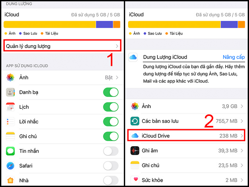The width and height of the screenshot is (249, 187).
Task: Tap the Photos flower icon beside Ảnh Bật
Action: (x=10, y=78)
